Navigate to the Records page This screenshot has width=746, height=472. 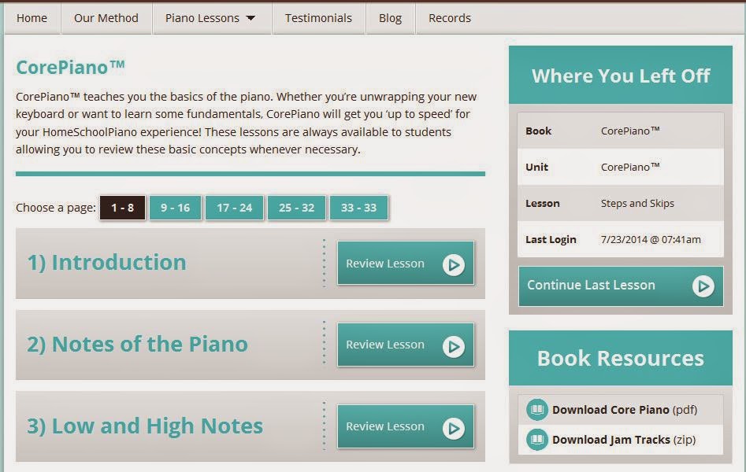[x=449, y=17]
